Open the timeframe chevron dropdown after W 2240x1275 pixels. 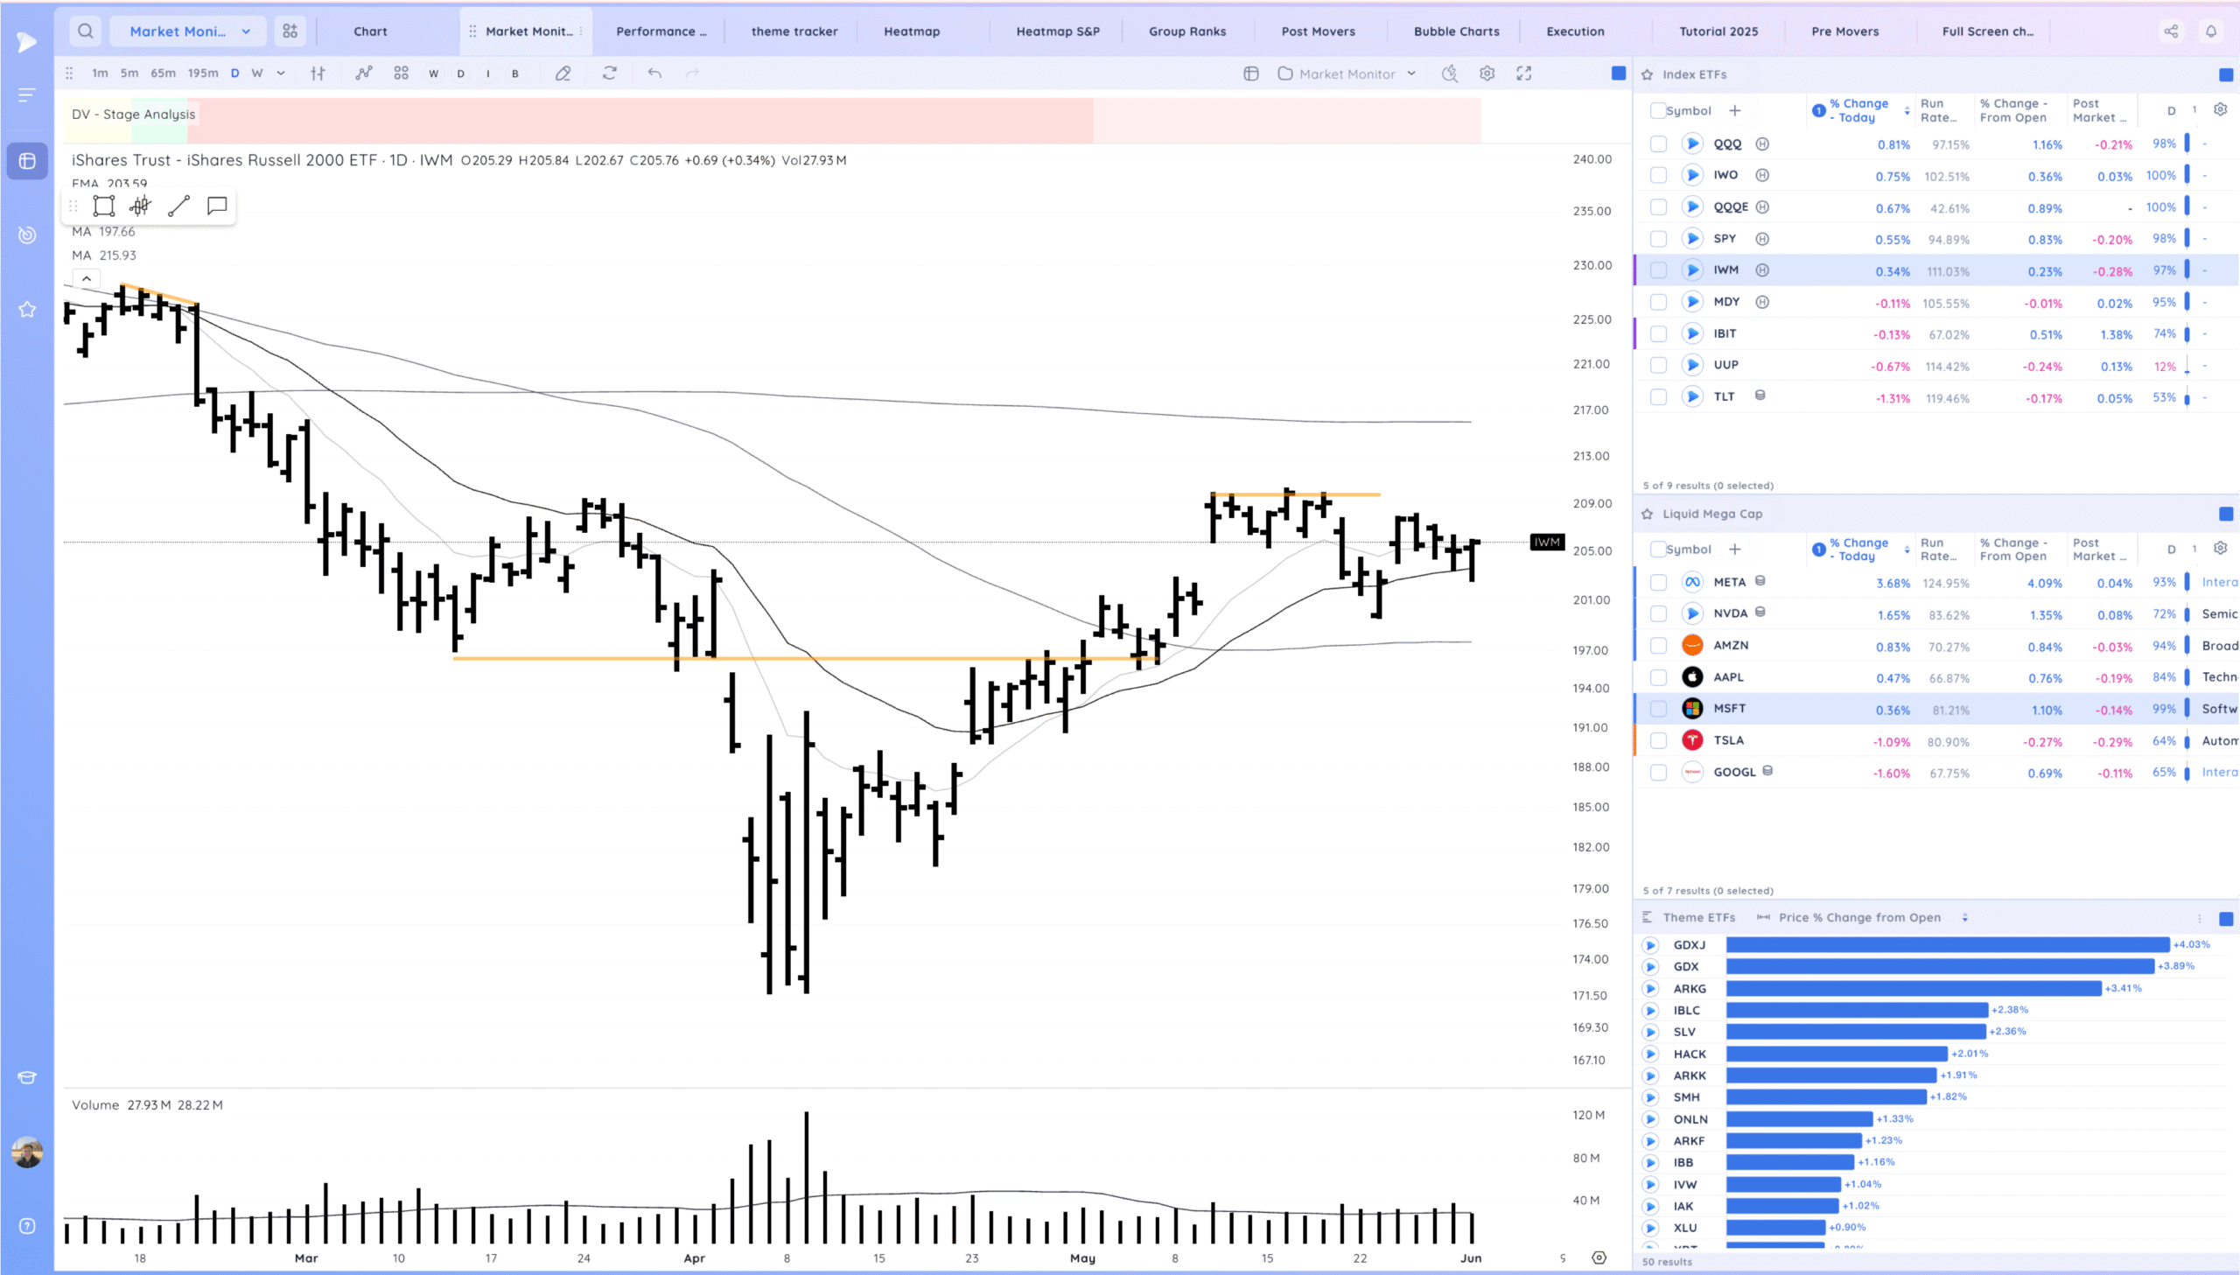click(x=281, y=74)
